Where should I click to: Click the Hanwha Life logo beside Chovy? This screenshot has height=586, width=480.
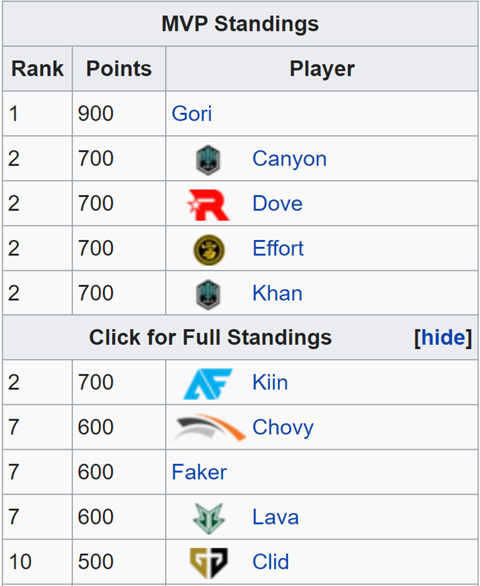click(x=208, y=428)
